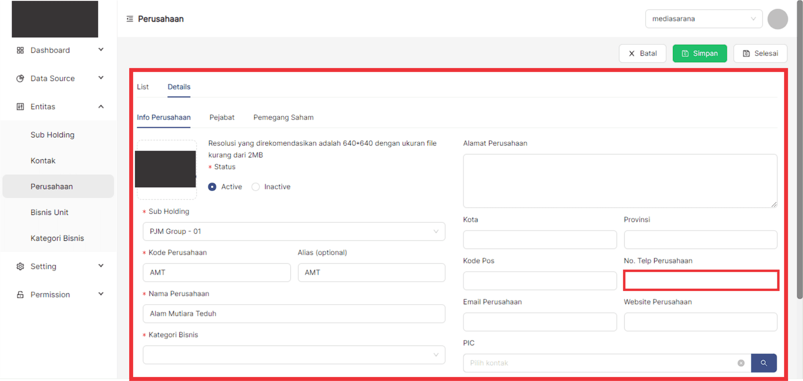Collapse the Entitas sidebar section
803x381 pixels.
click(101, 106)
